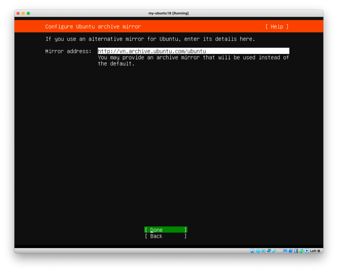The image size is (337, 272).
Task: Select the Back button
Action: pos(165,236)
